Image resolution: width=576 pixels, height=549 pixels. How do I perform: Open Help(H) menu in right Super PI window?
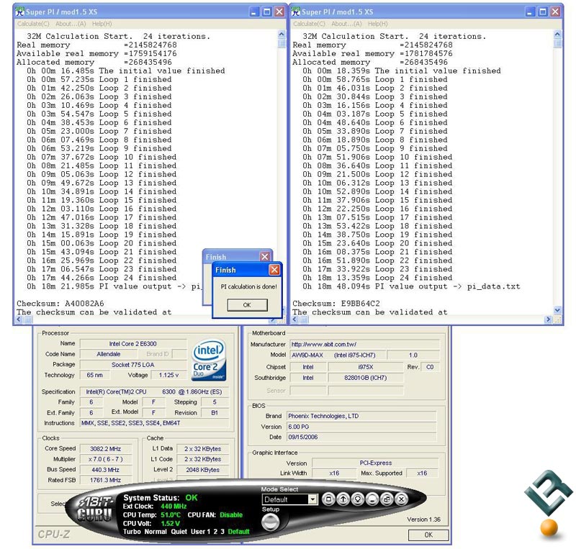point(377,24)
